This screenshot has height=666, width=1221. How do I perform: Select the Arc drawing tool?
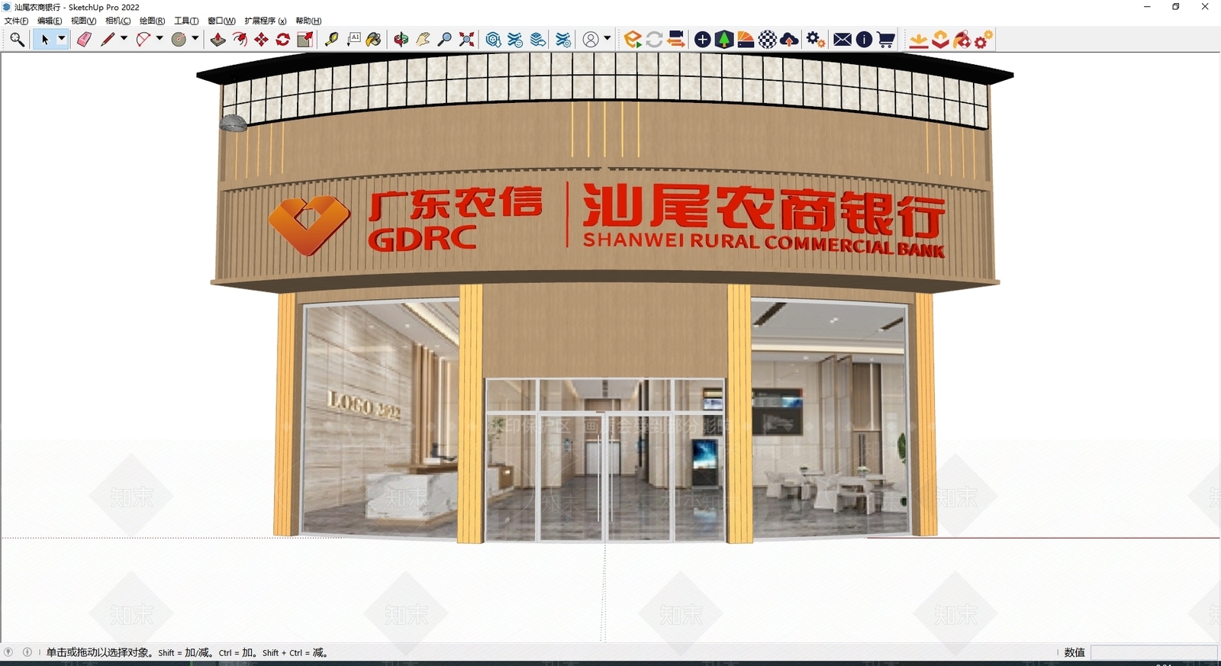(x=143, y=40)
